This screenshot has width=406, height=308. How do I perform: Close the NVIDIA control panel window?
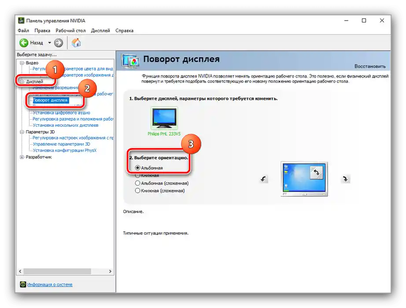pyautogui.click(x=382, y=20)
